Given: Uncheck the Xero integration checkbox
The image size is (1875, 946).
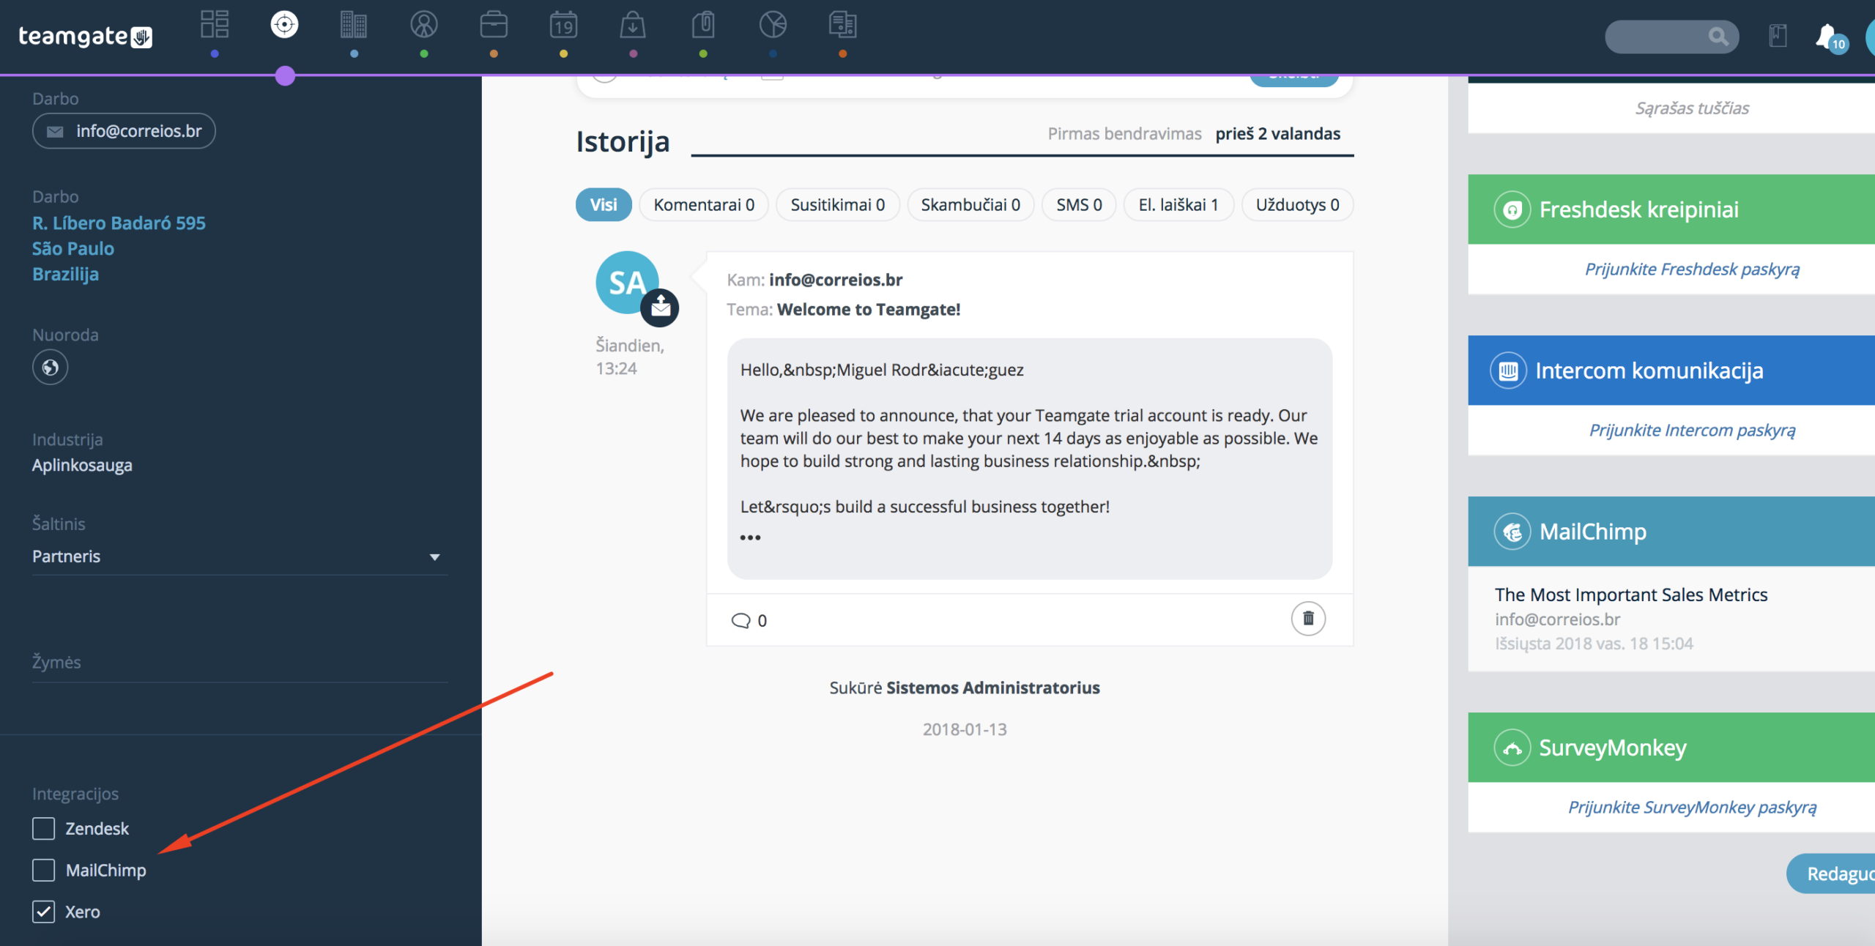Looking at the screenshot, I should tap(44, 912).
